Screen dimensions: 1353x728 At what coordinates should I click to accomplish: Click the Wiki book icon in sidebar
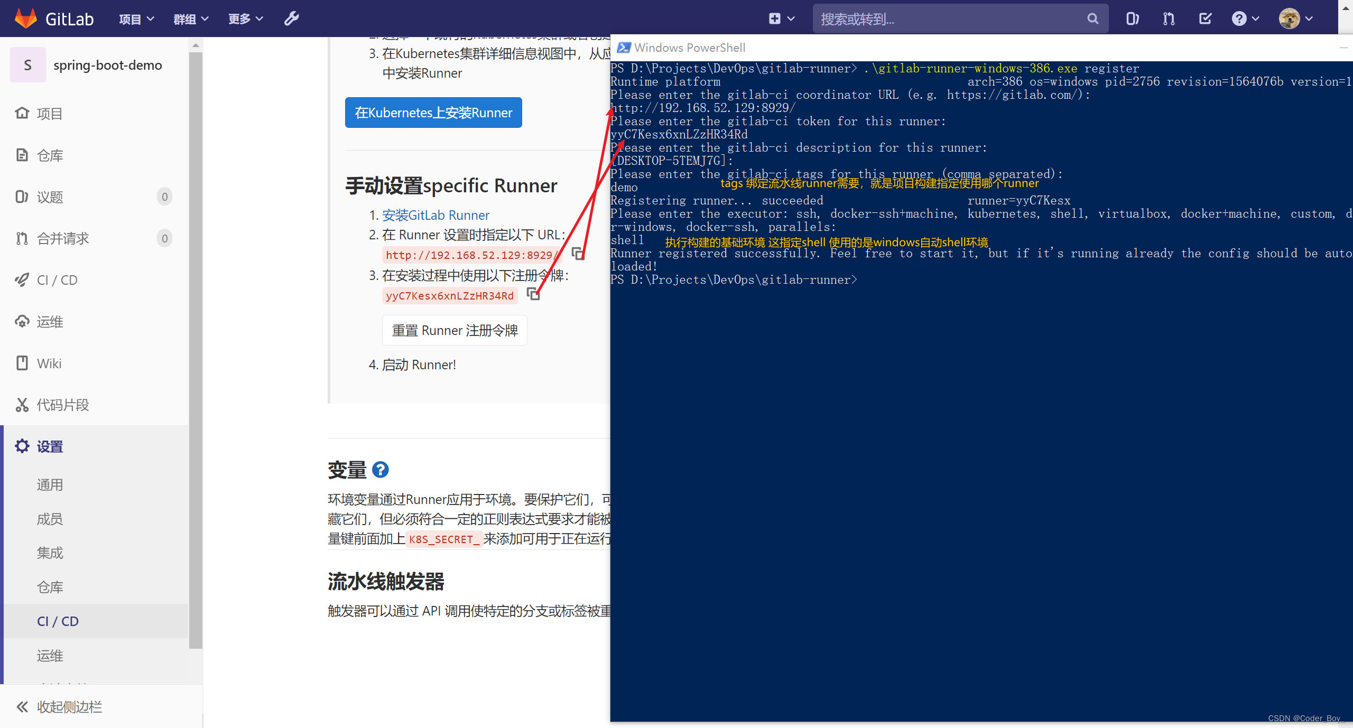click(22, 363)
